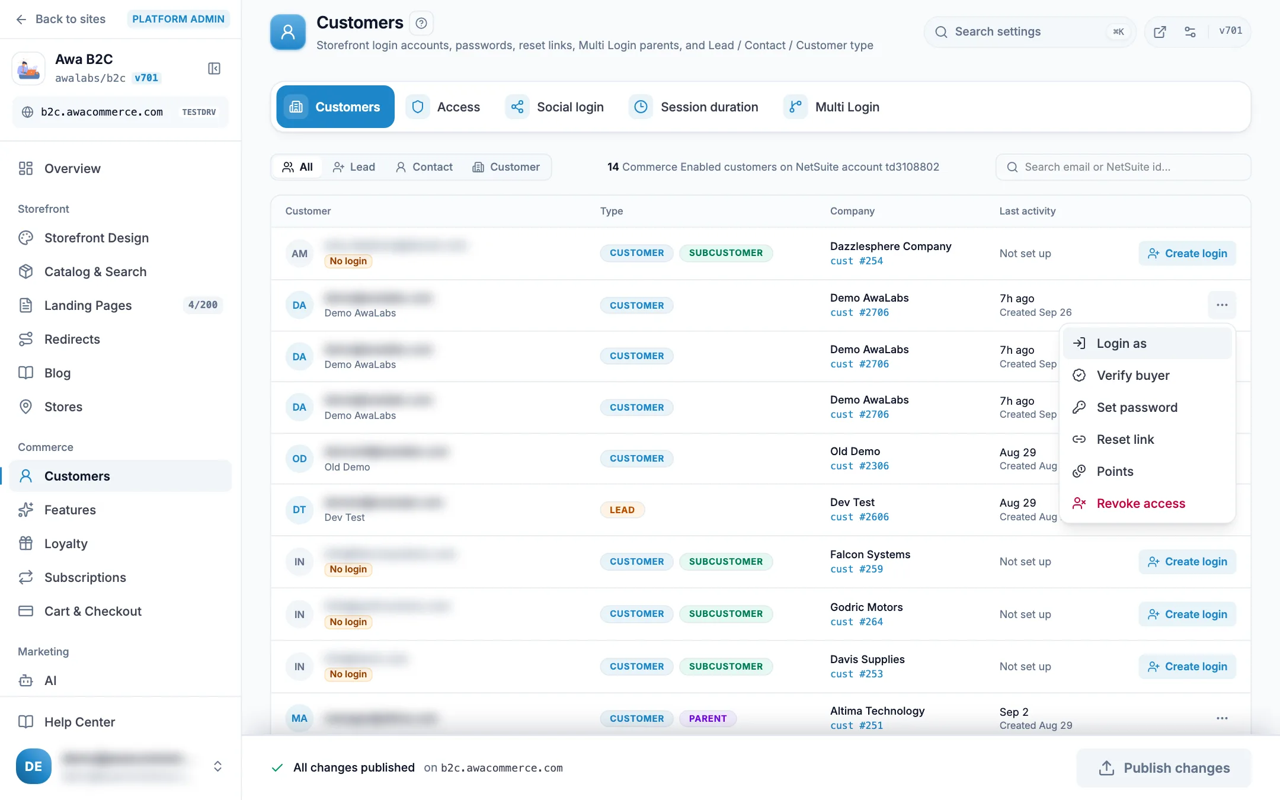Image resolution: width=1280 pixels, height=800 pixels.
Task: Choose Verify buyer menu option
Action: pos(1147,376)
